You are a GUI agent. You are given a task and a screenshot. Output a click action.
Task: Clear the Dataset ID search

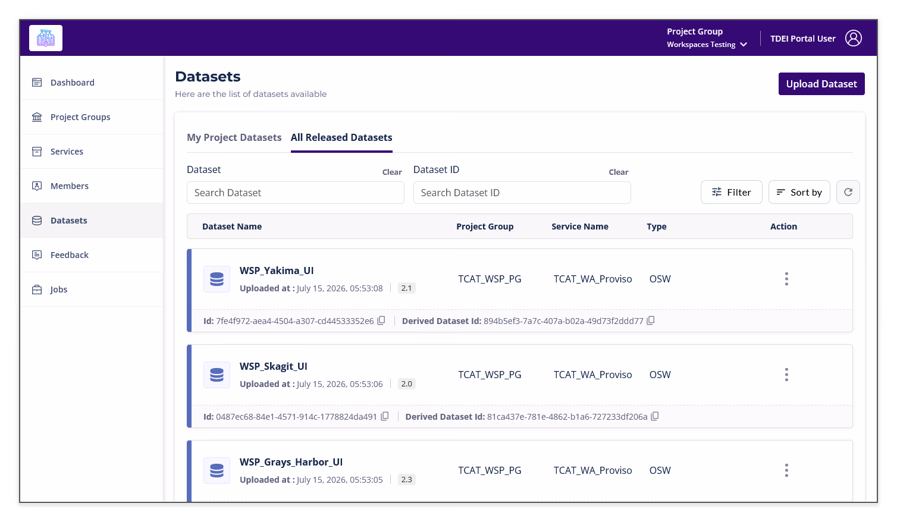point(618,172)
